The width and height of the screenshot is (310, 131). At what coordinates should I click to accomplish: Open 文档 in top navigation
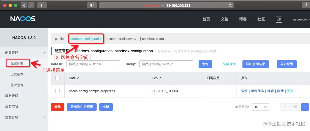coord(225,19)
